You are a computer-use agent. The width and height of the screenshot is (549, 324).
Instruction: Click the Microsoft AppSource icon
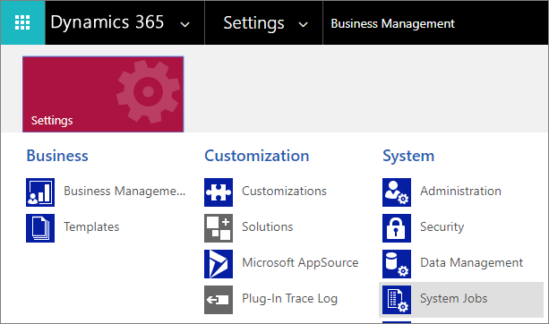[219, 264]
